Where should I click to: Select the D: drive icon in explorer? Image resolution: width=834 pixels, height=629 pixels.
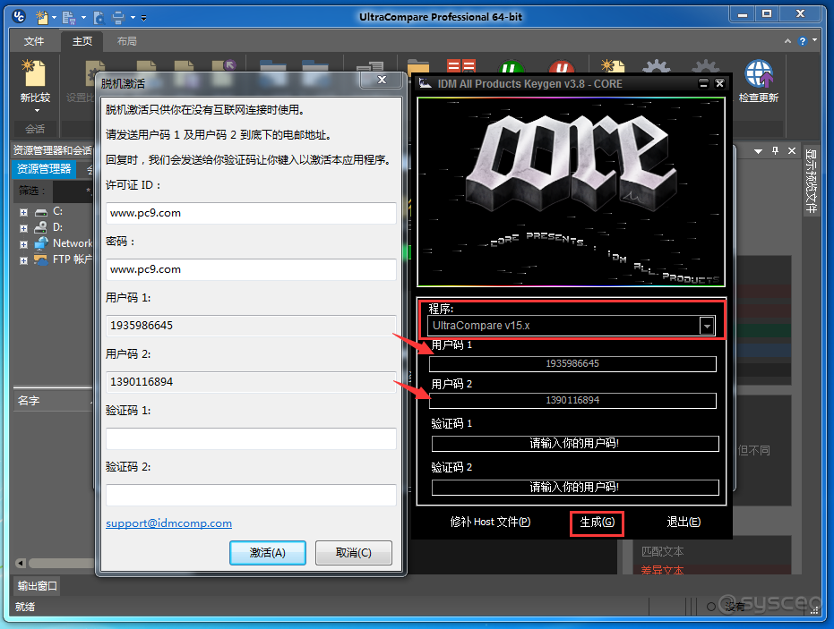click(x=41, y=227)
